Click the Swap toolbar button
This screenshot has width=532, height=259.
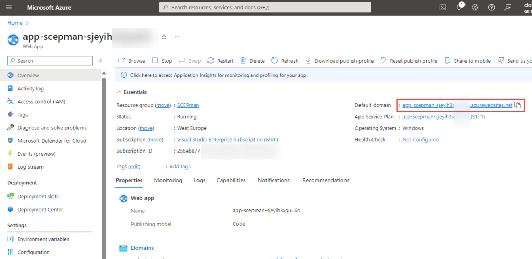(190, 61)
